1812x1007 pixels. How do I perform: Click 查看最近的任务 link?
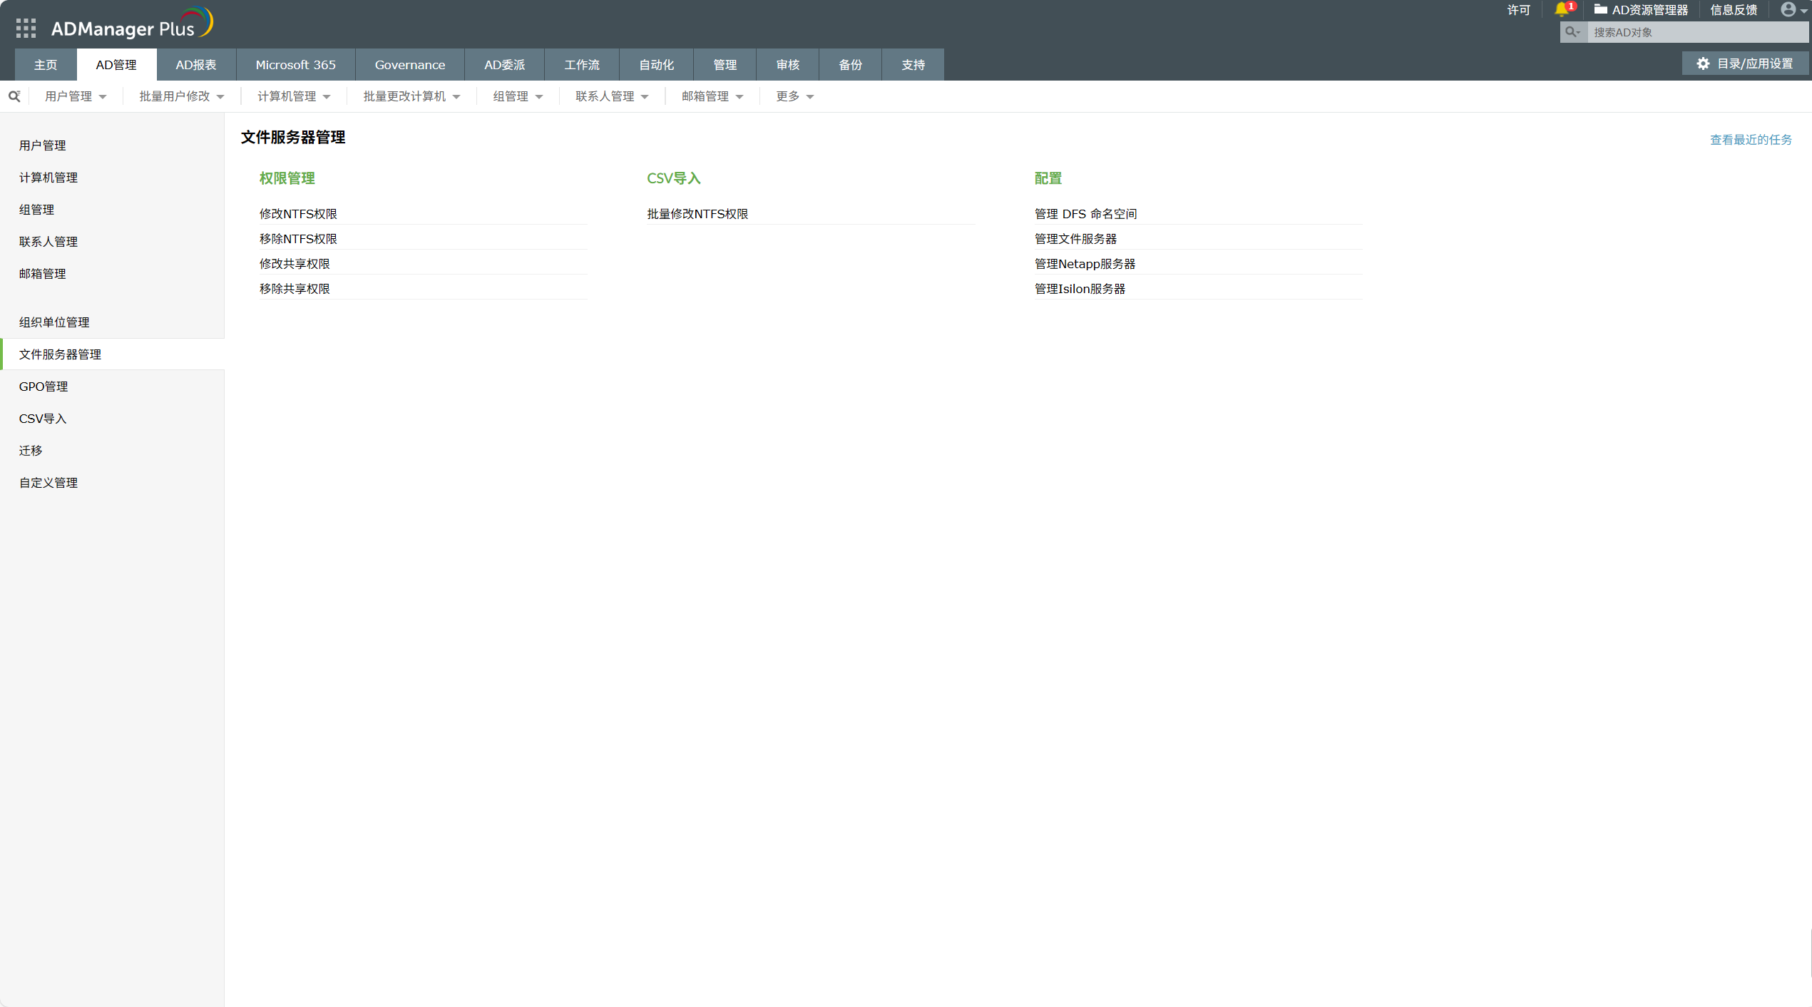coord(1750,140)
